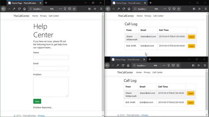Viewport: 209px width, 117px height.
Task: Focus the Problem text area
Action: (51, 87)
